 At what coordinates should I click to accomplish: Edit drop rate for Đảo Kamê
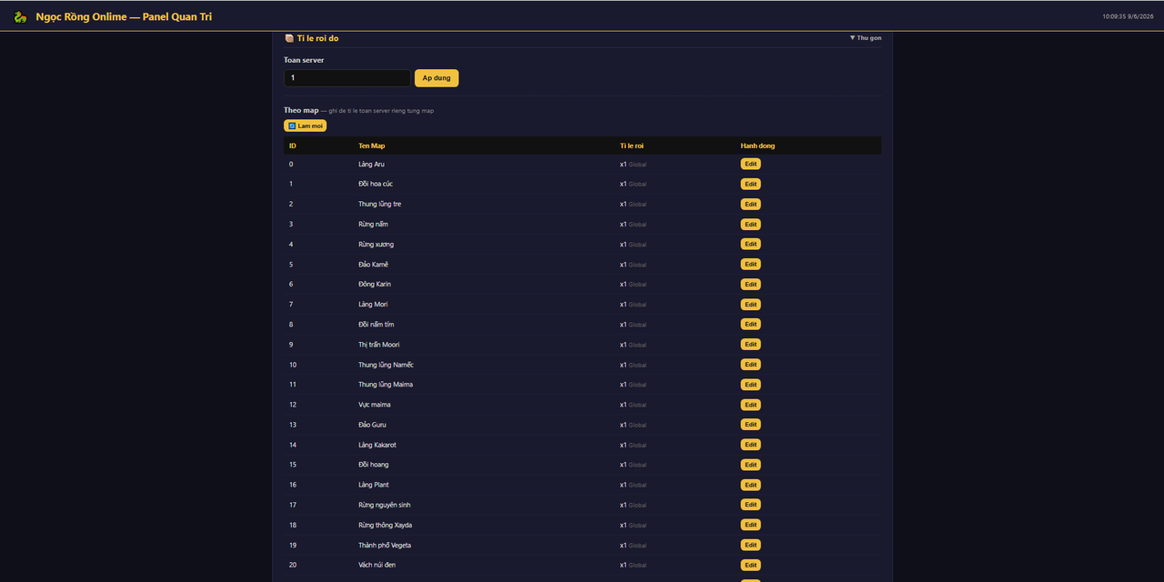pos(750,264)
